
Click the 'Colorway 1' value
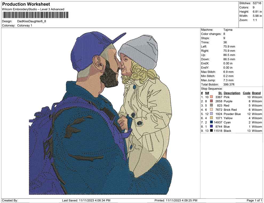(25, 26)
